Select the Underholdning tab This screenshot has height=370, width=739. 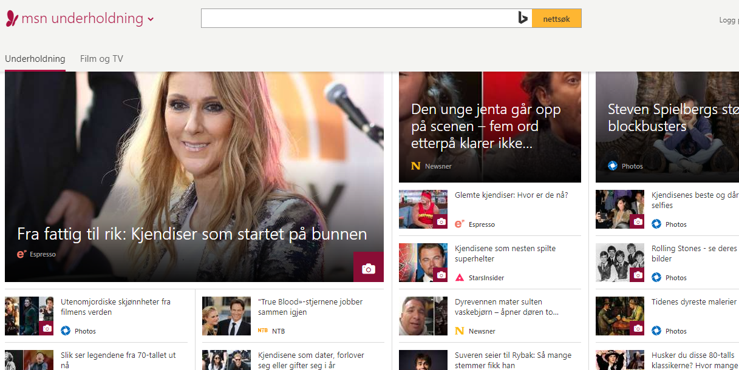click(x=35, y=58)
